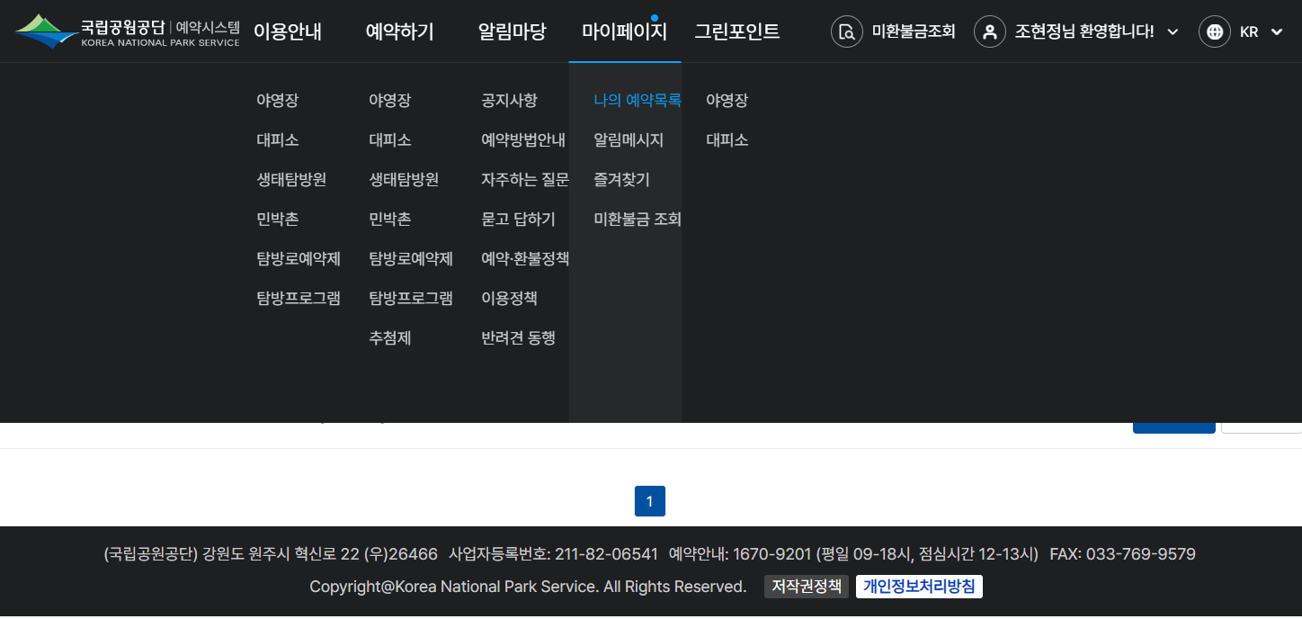Go to pagination page 1

[x=650, y=501]
